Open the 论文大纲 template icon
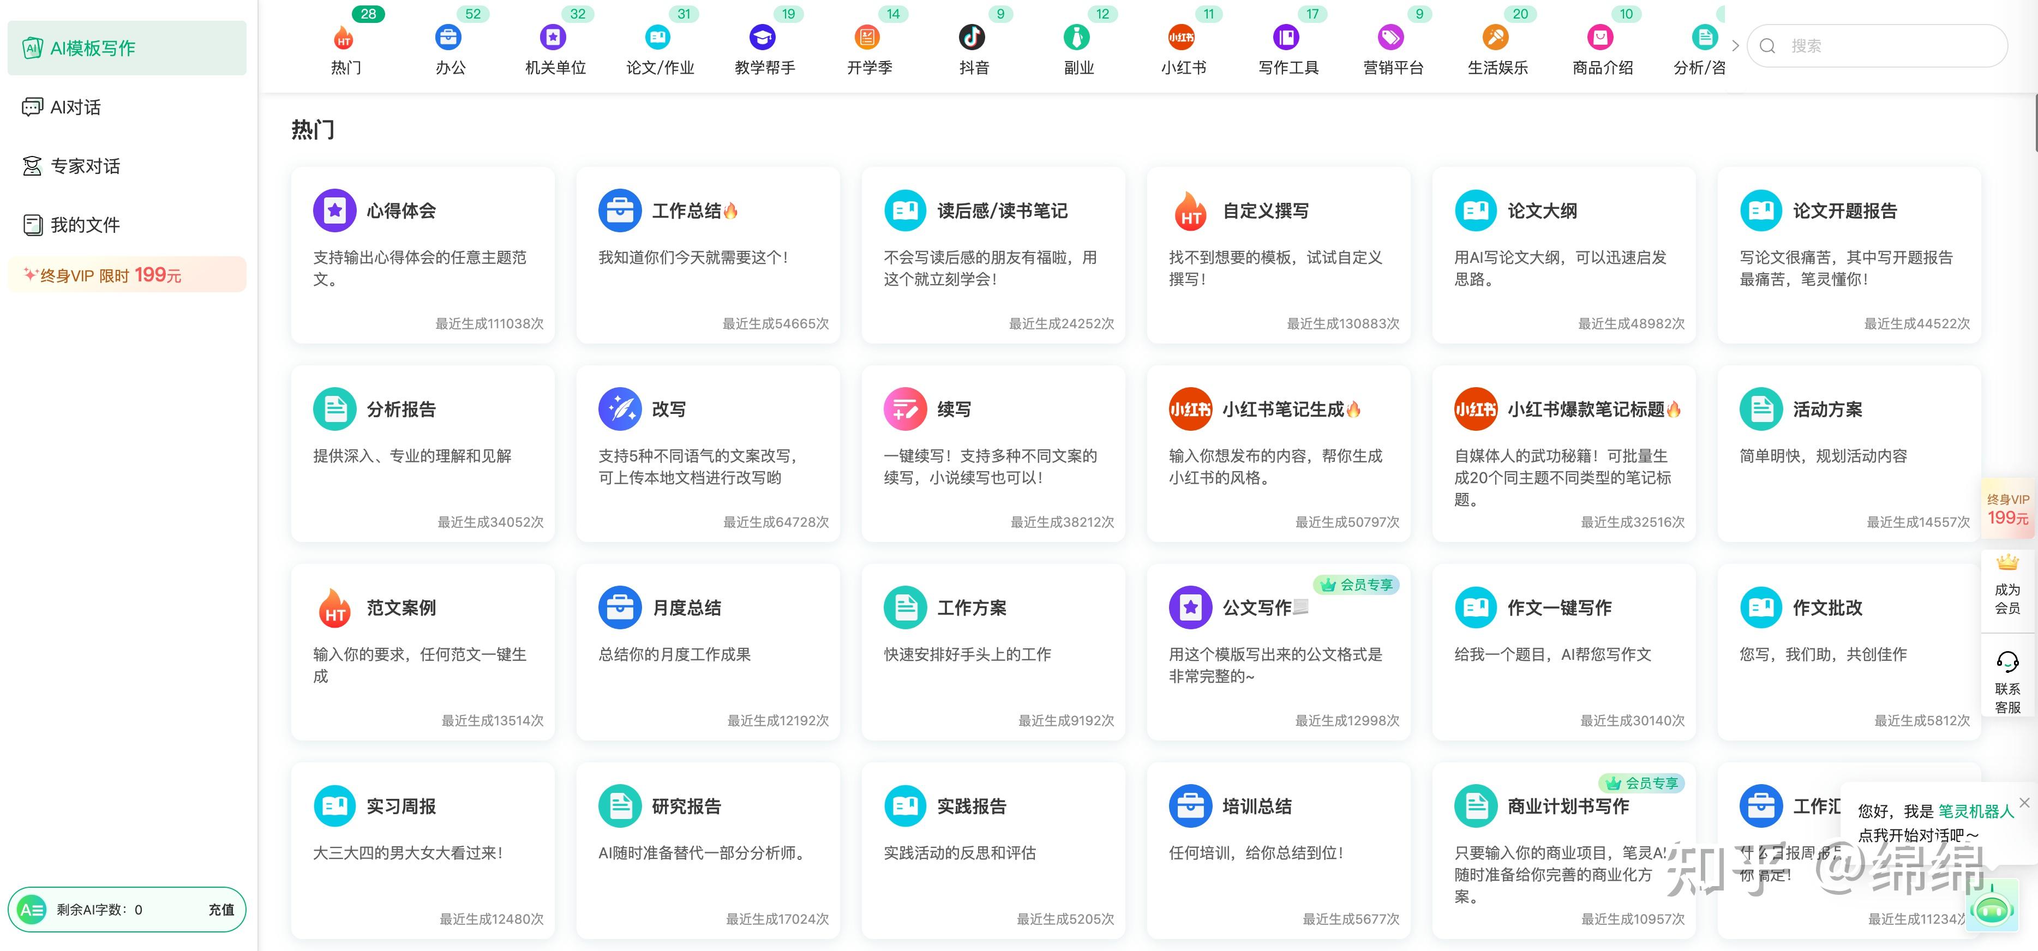The height and width of the screenshot is (951, 2038). 1476,210
